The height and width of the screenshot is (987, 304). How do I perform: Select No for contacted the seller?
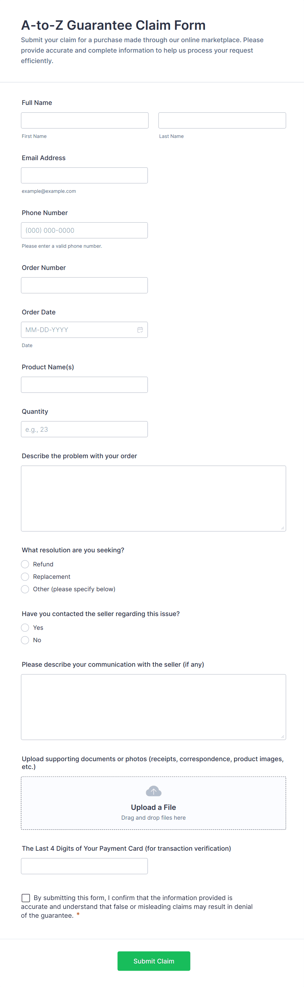(25, 640)
